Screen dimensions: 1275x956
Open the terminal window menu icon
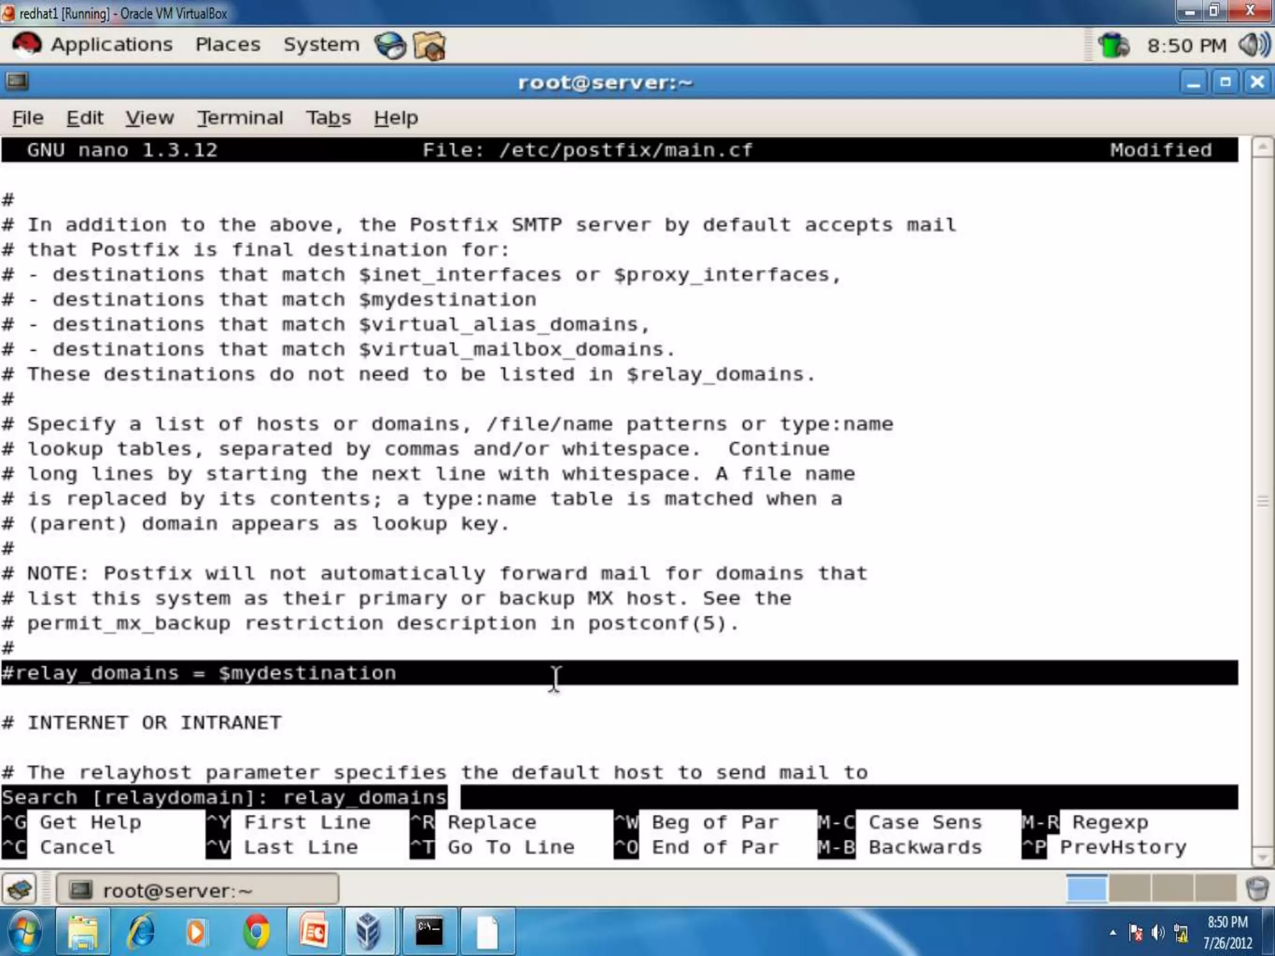coord(17,82)
